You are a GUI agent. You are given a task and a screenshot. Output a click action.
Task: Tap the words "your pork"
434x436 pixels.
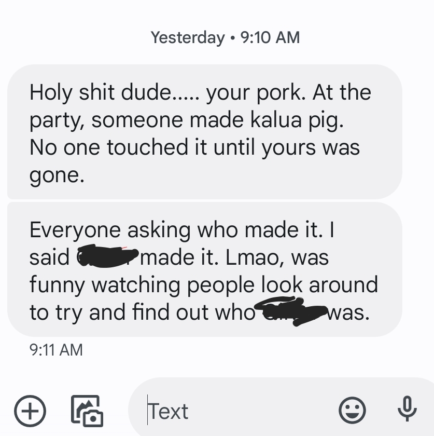255,93
